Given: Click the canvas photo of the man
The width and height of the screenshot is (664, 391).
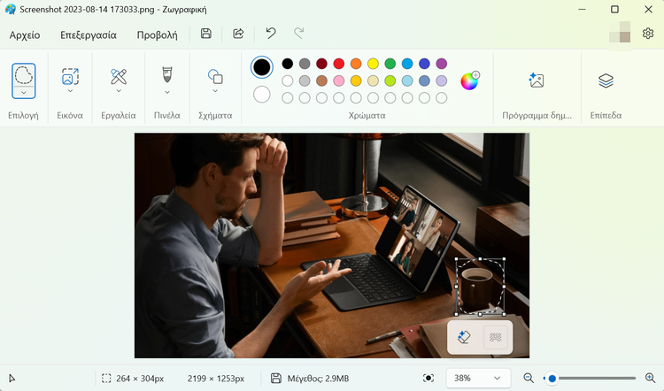Looking at the screenshot, I should (332, 245).
